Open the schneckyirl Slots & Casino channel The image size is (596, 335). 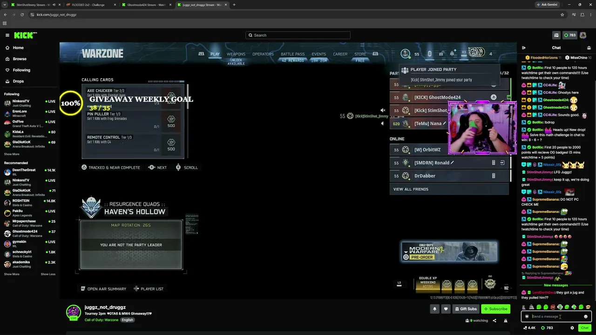click(29, 254)
